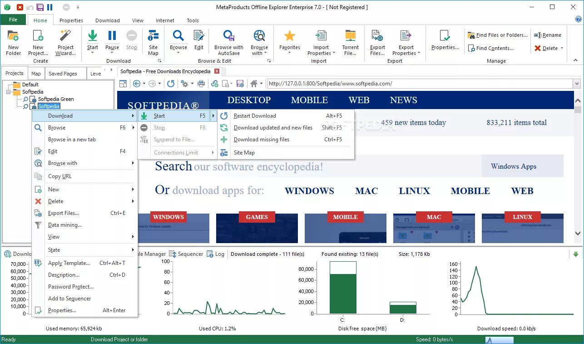This screenshot has width=584, height=344.
Task: Click the browser Back arrow button
Action: [136, 84]
